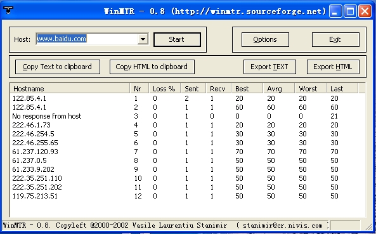This screenshot has height=234, width=376.
Task: Click the Export HTML button
Action: 333,67
